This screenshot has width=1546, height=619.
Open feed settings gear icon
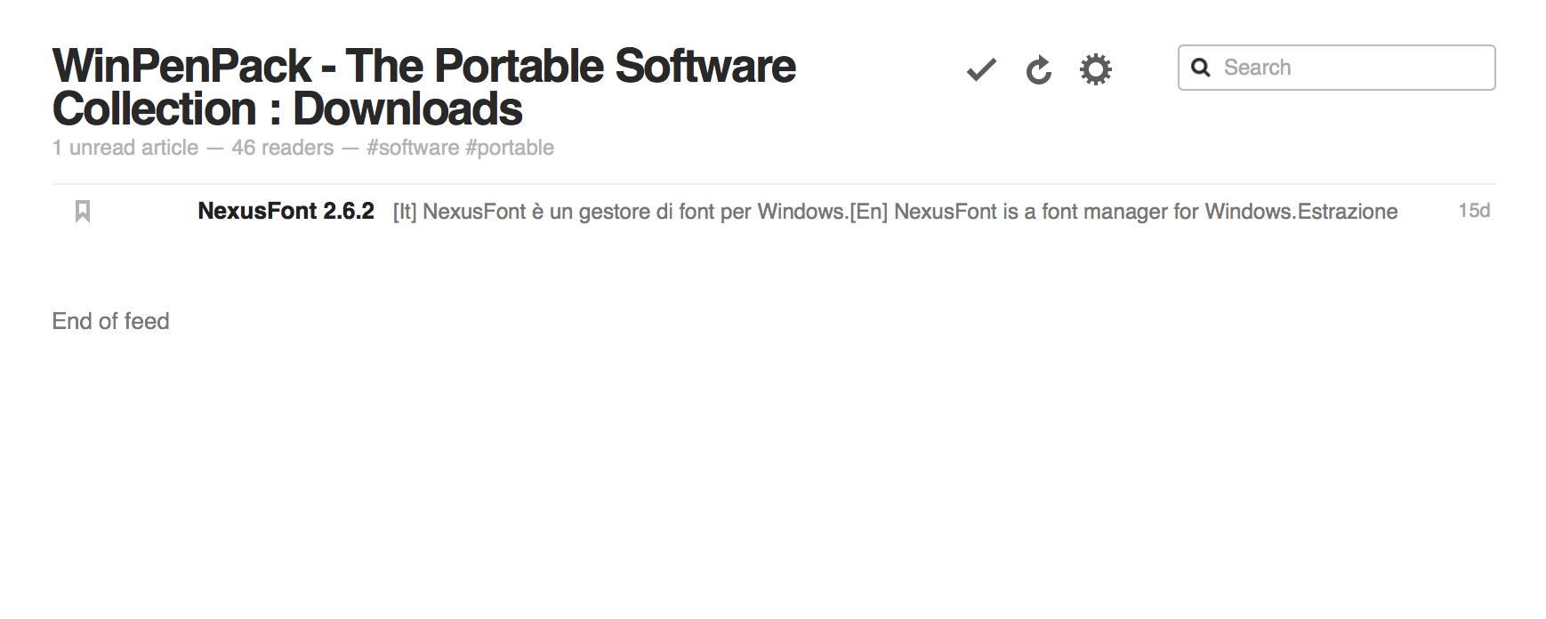pos(1095,69)
